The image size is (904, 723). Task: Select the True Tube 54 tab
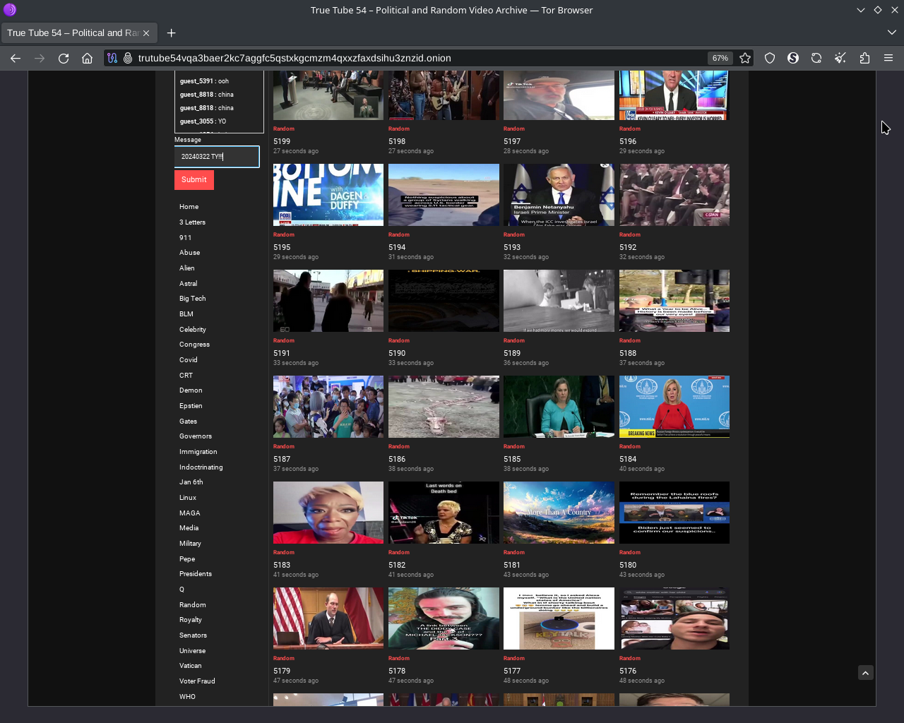(78, 33)
